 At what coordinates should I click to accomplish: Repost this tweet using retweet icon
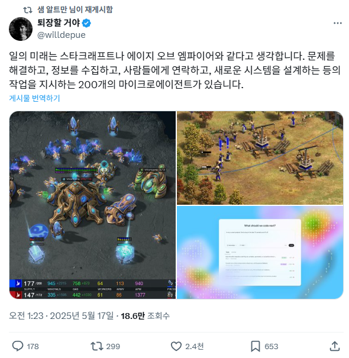97,346
